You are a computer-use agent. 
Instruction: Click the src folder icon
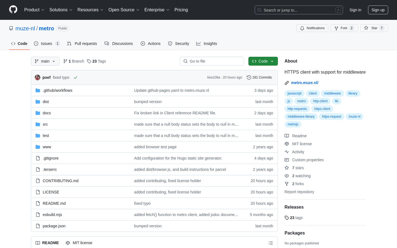coord(38,124)
